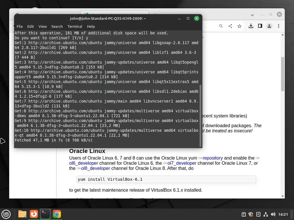Click the terminal title bar text
The width and height of the screenshot is (294, 220).
tap(108, 18)
